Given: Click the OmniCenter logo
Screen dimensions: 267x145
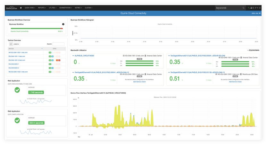Looking at the screenshot, I should coord(11,8).
